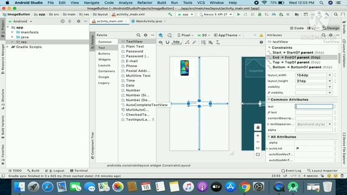
Task: Click the search everywhere magnifier icon
Action: pos(336,15)
